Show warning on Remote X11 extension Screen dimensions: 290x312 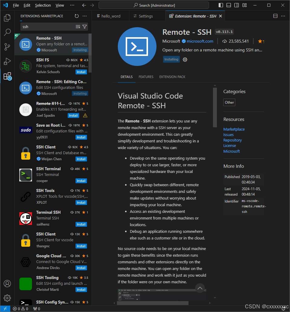pos(85,115)
